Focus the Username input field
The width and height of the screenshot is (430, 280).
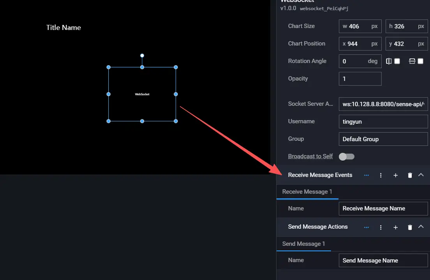point(383,122)
